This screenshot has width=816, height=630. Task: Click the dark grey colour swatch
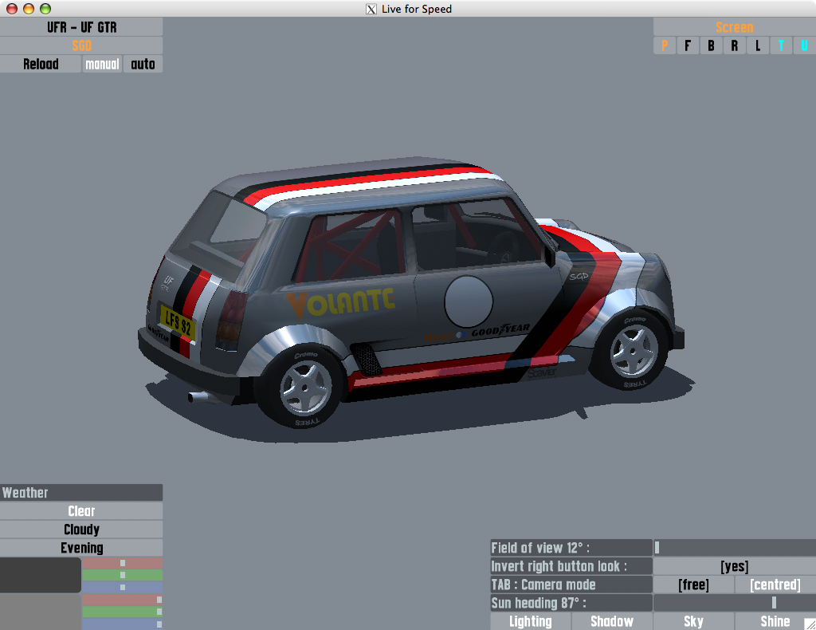40,575
